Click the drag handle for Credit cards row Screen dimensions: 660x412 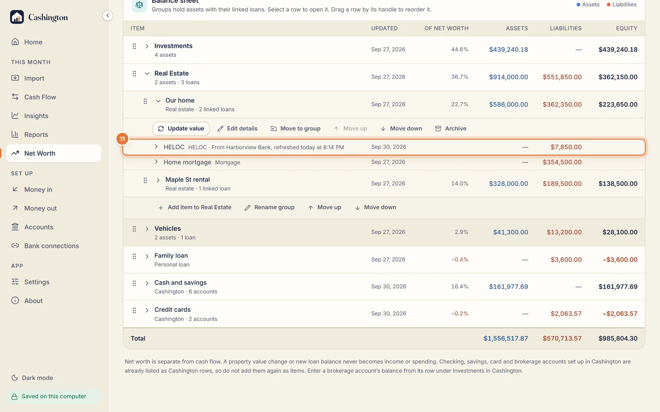coord(134,310)
